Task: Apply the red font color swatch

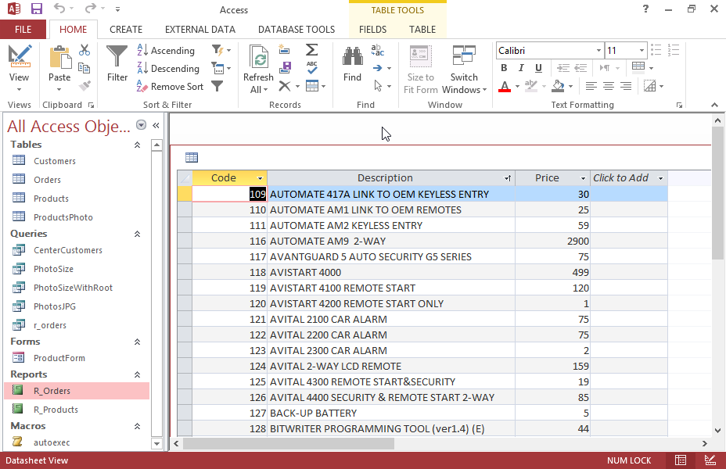Action: (x=505, y=86)
